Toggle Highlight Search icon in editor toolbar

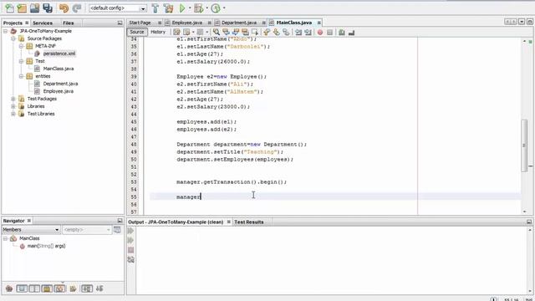(245, 32)
